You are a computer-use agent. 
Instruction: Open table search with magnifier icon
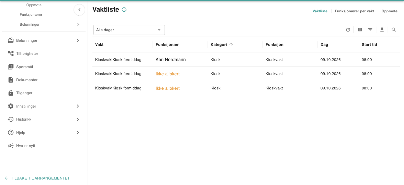click(394, 30)
